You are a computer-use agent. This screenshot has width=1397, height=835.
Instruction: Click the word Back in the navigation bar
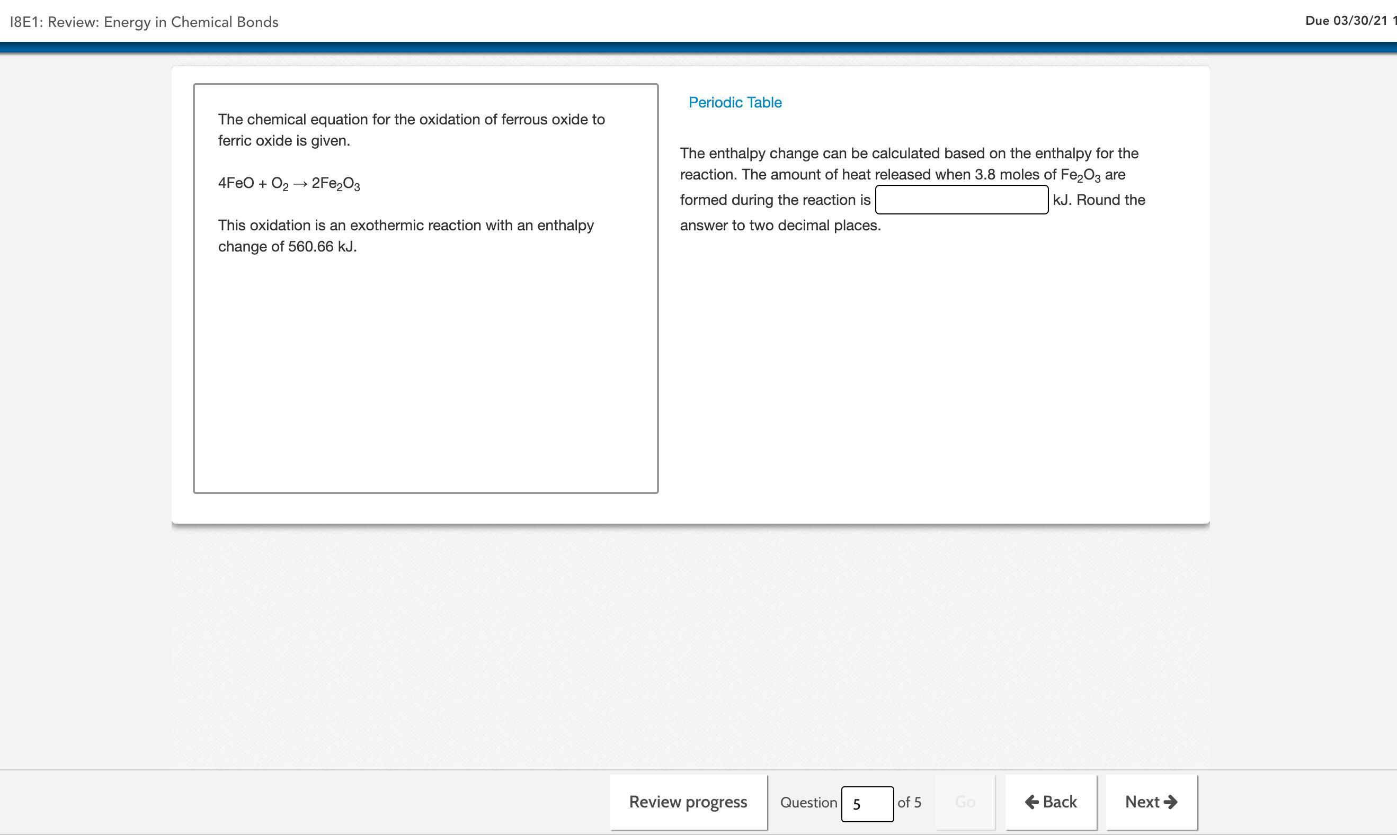(x=1060, y=802)
